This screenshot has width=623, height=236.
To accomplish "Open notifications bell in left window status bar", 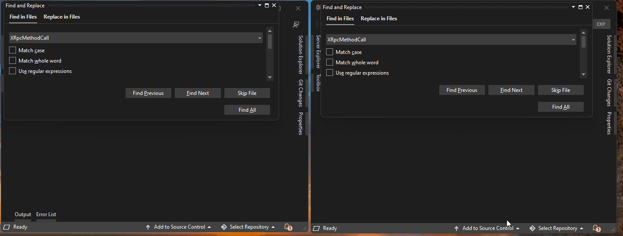I will tap(288, 227).
